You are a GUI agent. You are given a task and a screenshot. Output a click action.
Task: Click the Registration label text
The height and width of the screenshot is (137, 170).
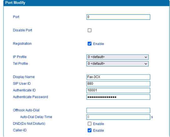22,44
